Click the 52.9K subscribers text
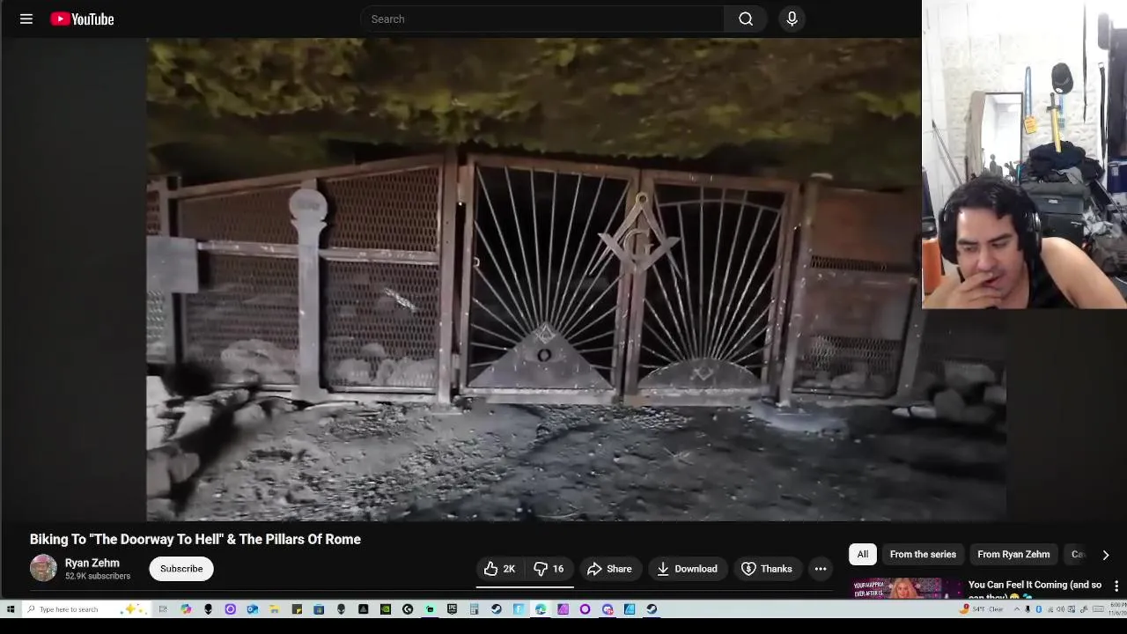The image size is (1127, 634). point(98,576)
